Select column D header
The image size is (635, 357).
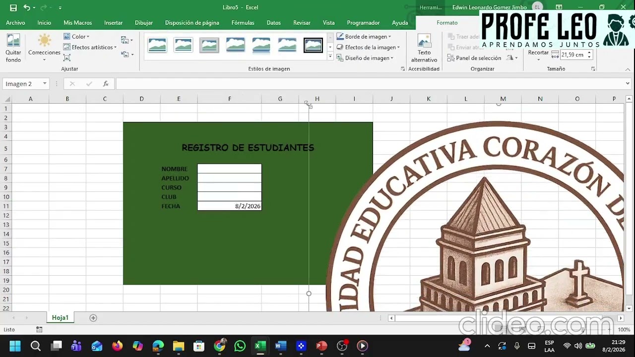pos(141,99)
